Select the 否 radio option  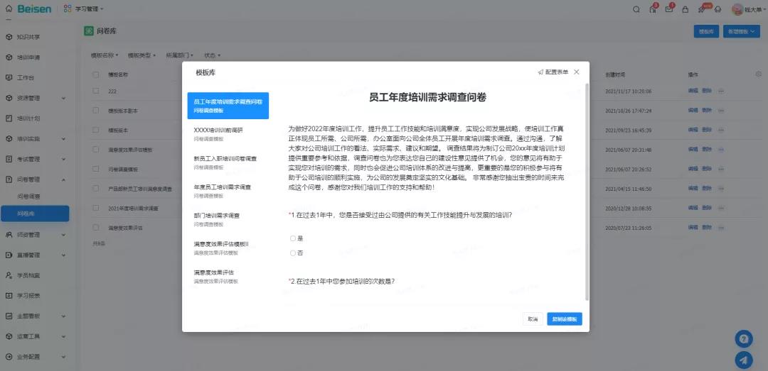click(x=293, y=253)
